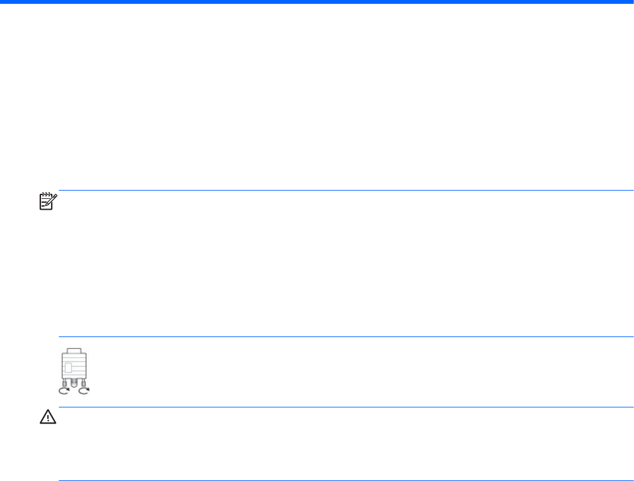Click the caution warning triangle icon

click(x=48, y=416)
